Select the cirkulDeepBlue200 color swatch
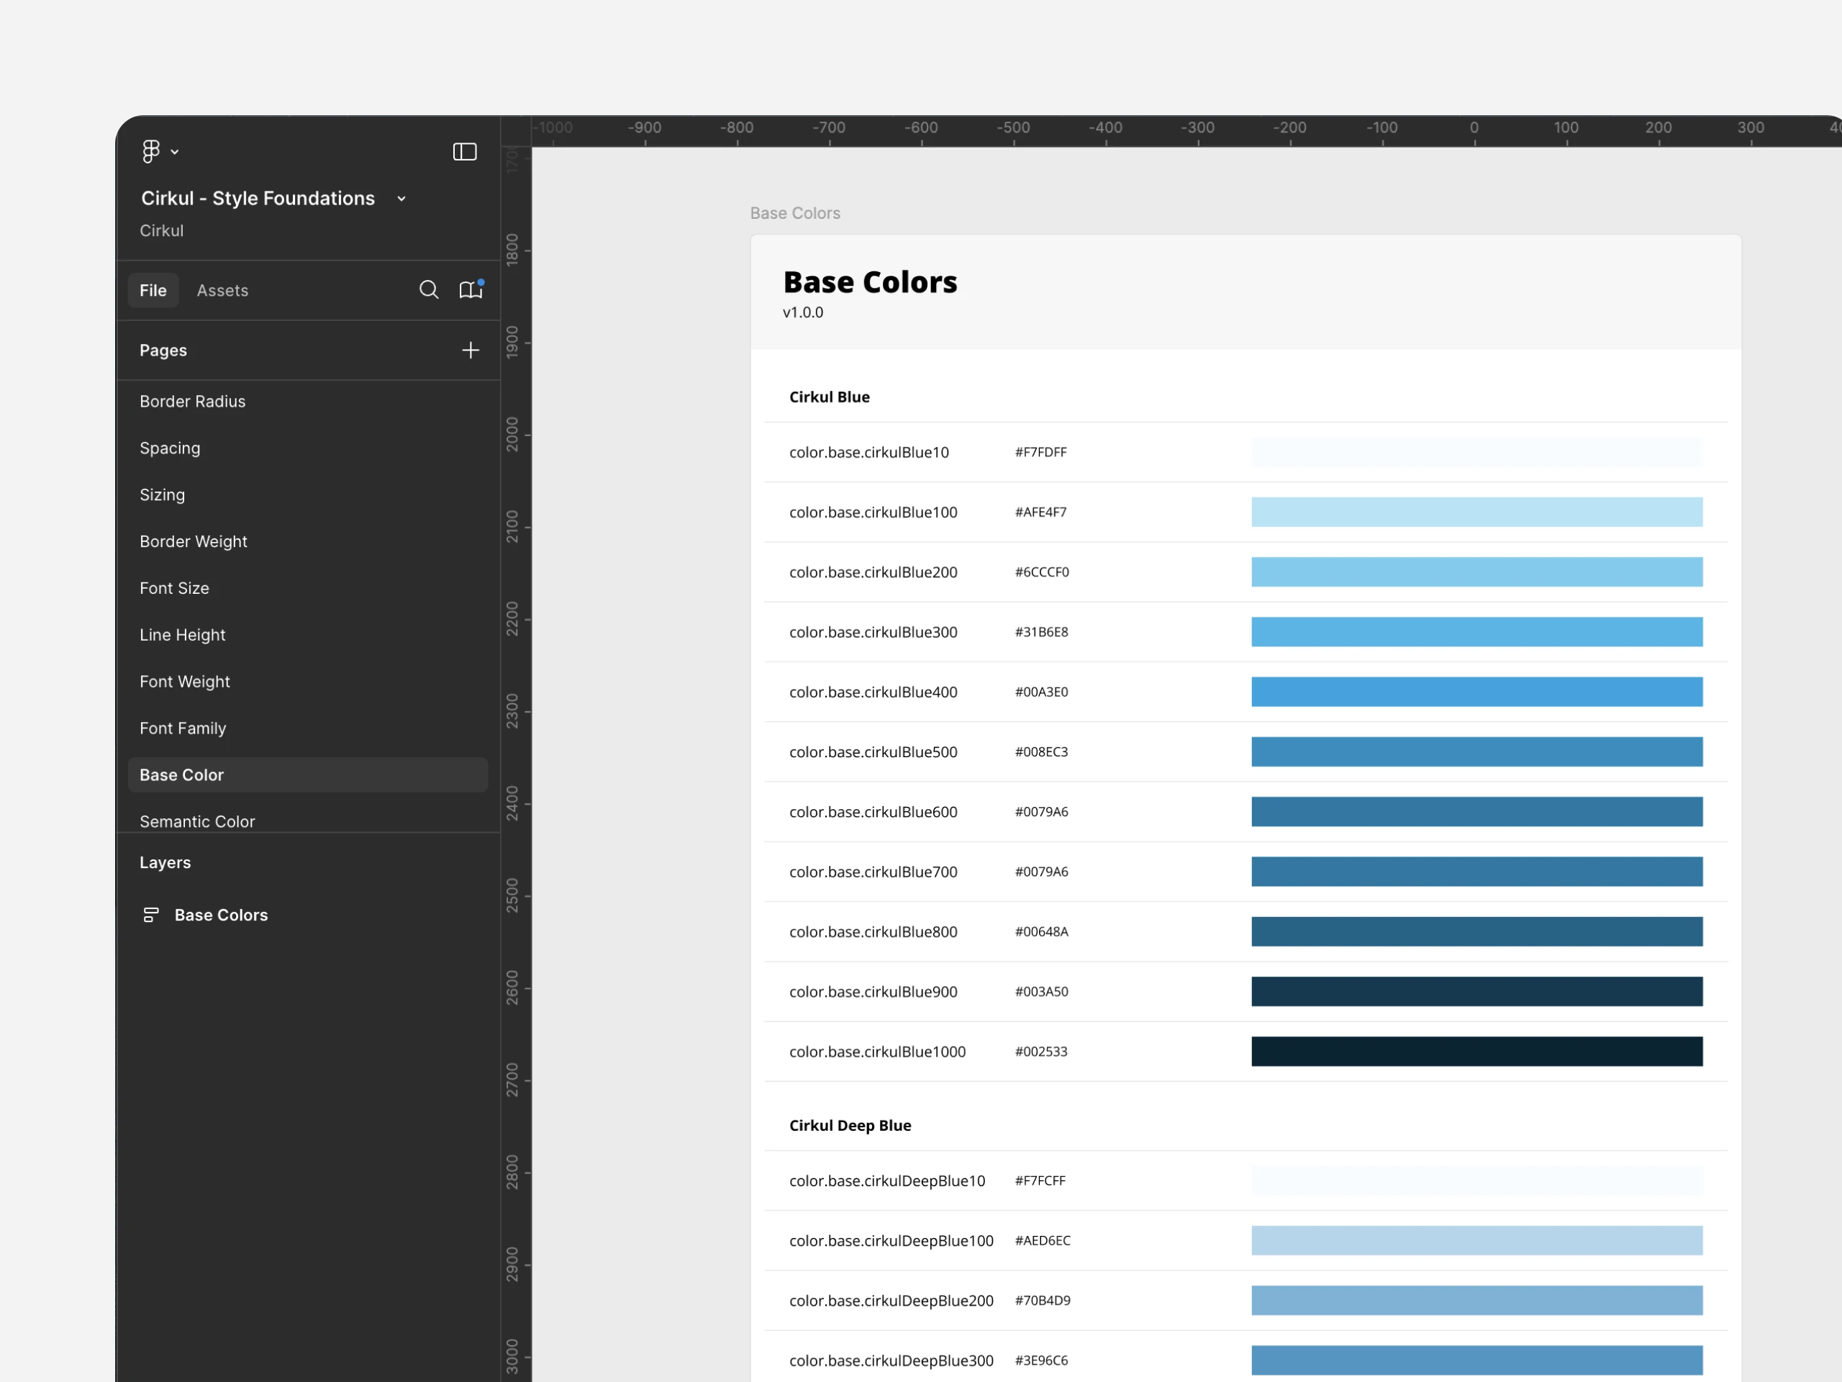The width and height of the screenshot is (1842, 1382). (1476, 1301)
